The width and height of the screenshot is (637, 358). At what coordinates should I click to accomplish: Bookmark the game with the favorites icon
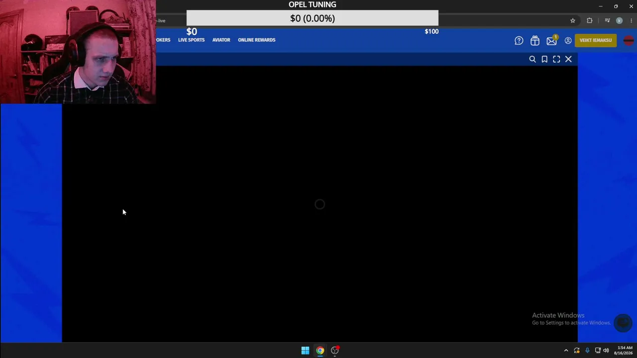(x=544, y=59)
